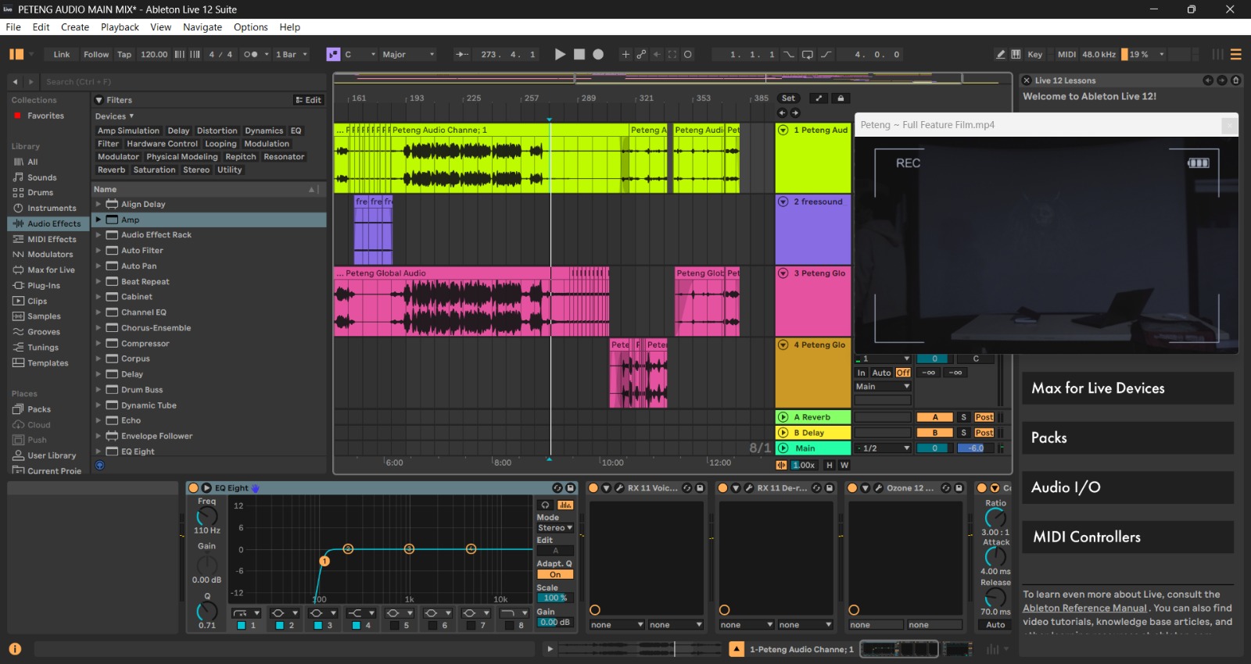The image size is (1251, 664).
Task: Open the Help menu
Action: point(290,27)
